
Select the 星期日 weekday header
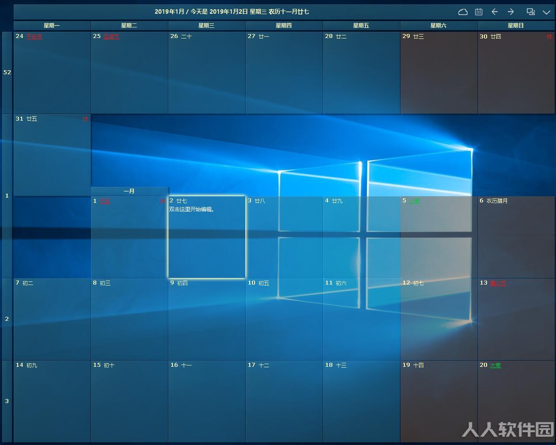click(516, 26)
